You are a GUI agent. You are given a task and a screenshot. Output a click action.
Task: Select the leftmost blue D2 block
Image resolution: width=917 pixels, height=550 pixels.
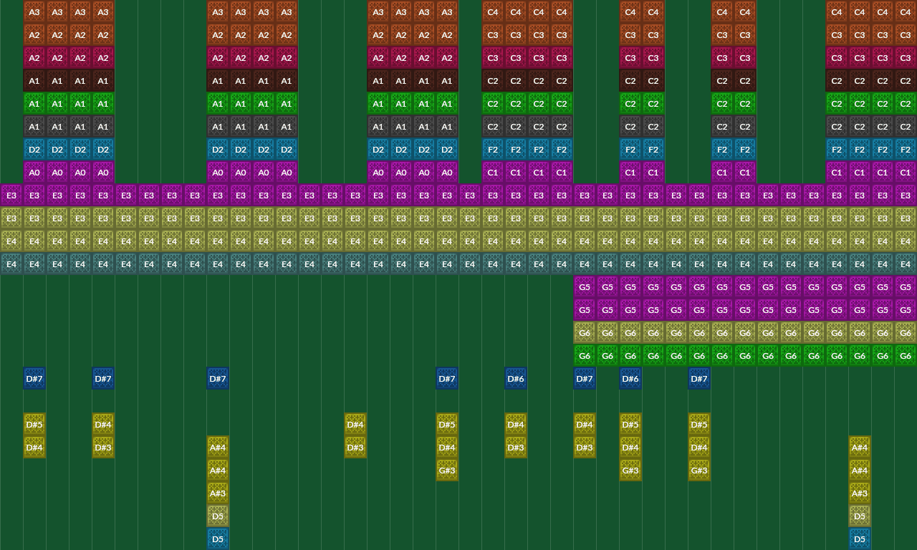point(34,150)
